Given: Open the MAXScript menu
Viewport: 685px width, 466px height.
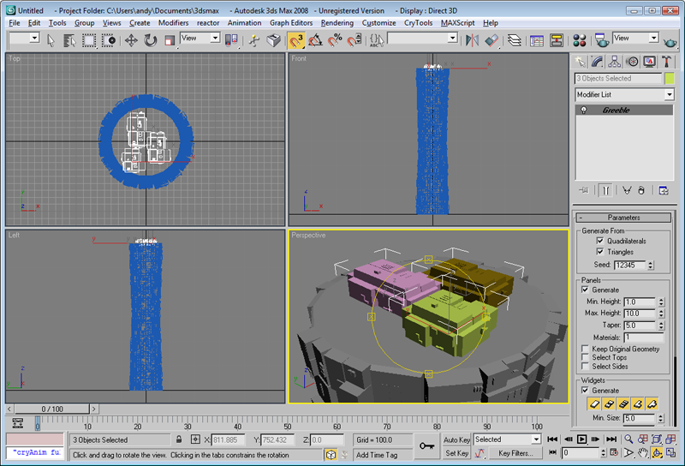Looking at the screenshot, I should pyautogui.click(x=457, y=23).
